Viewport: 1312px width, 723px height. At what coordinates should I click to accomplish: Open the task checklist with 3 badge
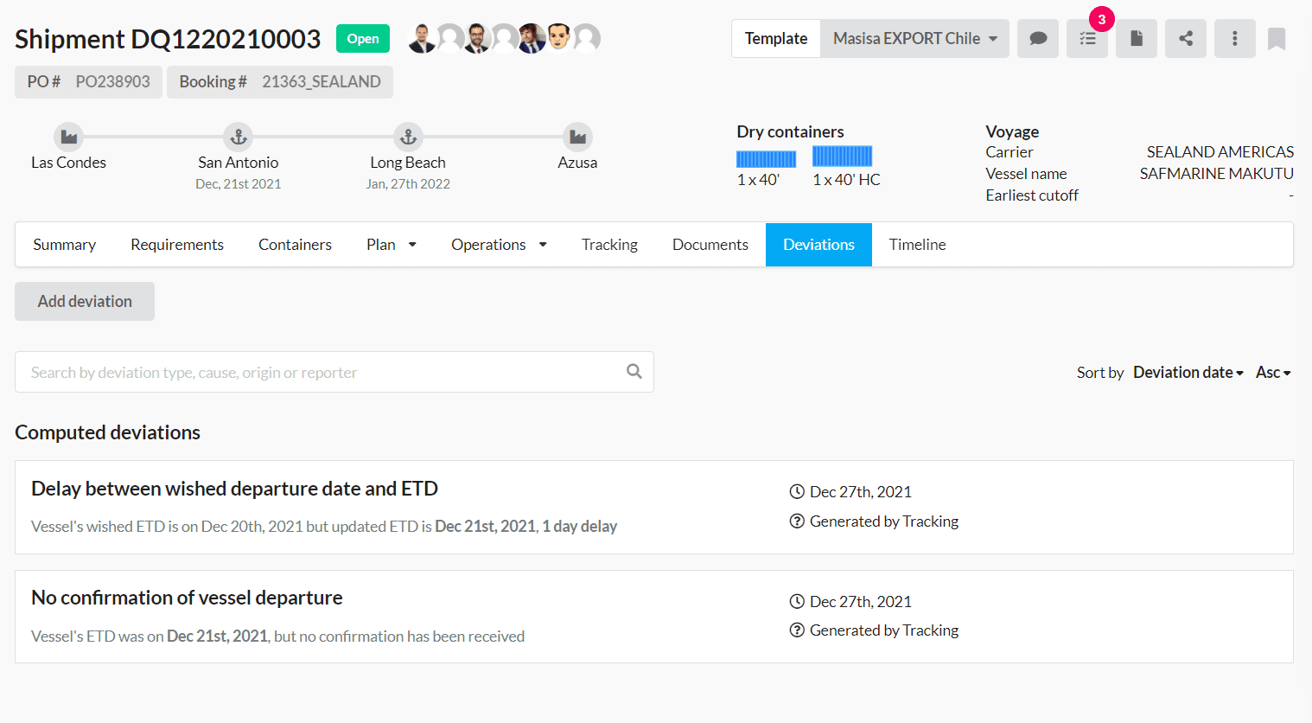[1087, 39]
